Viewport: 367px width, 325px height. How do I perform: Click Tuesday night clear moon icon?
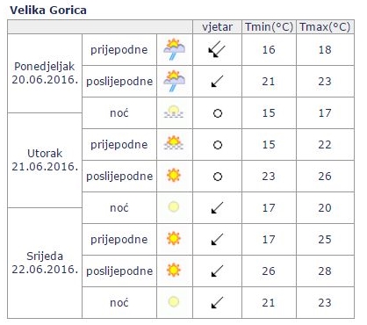coord(174,206)
